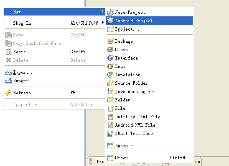The width and height of the screenshot is (229, 166).
Task: Click the Copy Qualified Name icon
Action: coord(8,43)
